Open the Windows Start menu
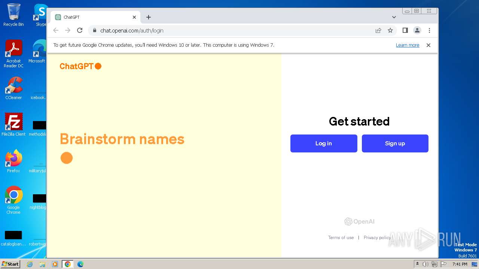The width and height of the screenshot is (479, 269). tap(10, 264)
